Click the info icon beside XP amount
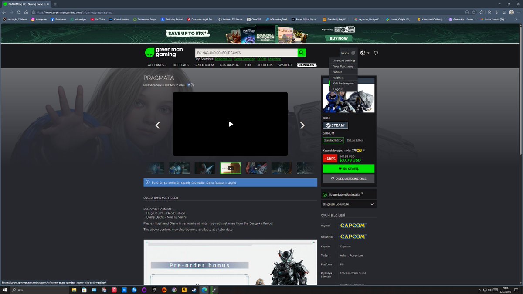This screenshot has width=523, height=294. click(363, 150)
